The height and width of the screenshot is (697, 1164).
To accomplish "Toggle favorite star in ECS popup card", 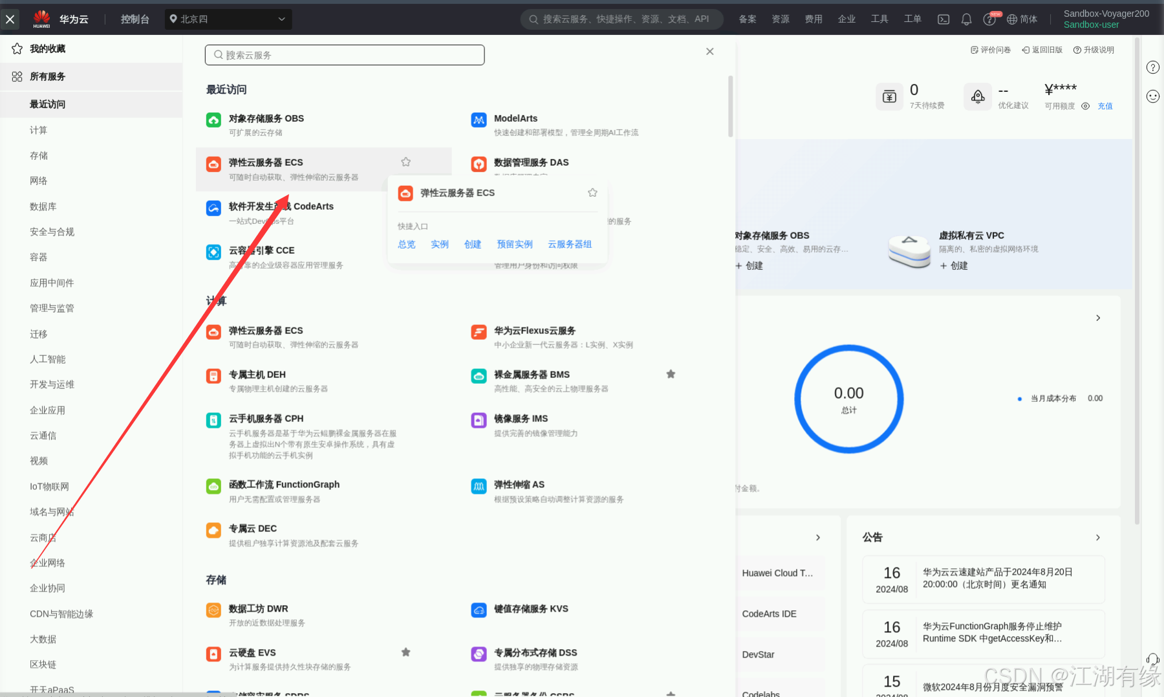I will tap(592, 193).
